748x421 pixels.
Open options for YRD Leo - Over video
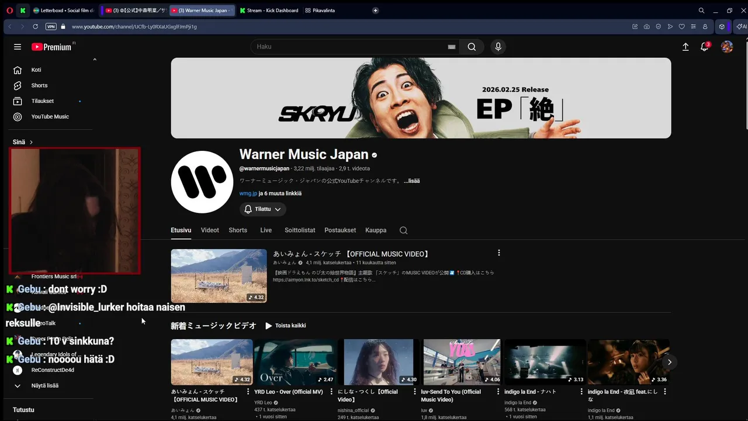tap(331, 392)
